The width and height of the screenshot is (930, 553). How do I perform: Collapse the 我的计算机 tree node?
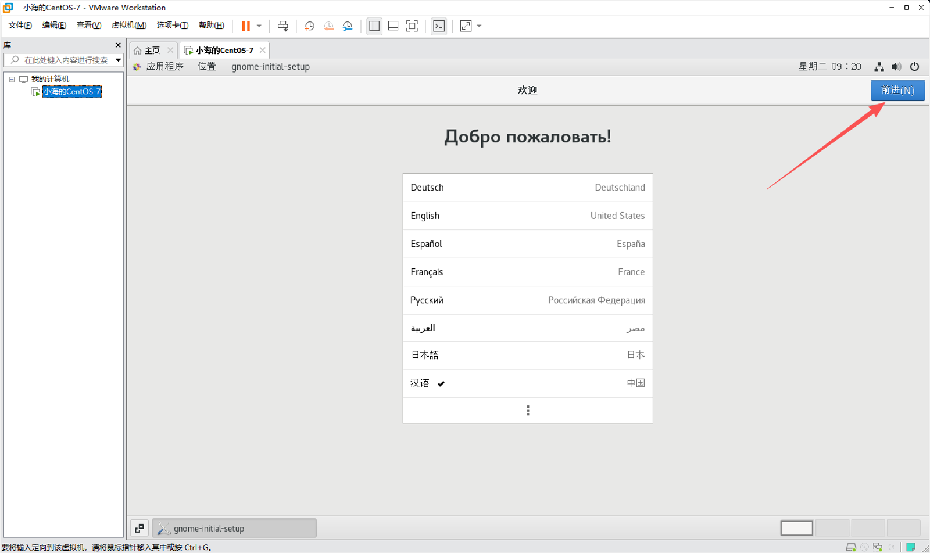click(x=12, y=79)
